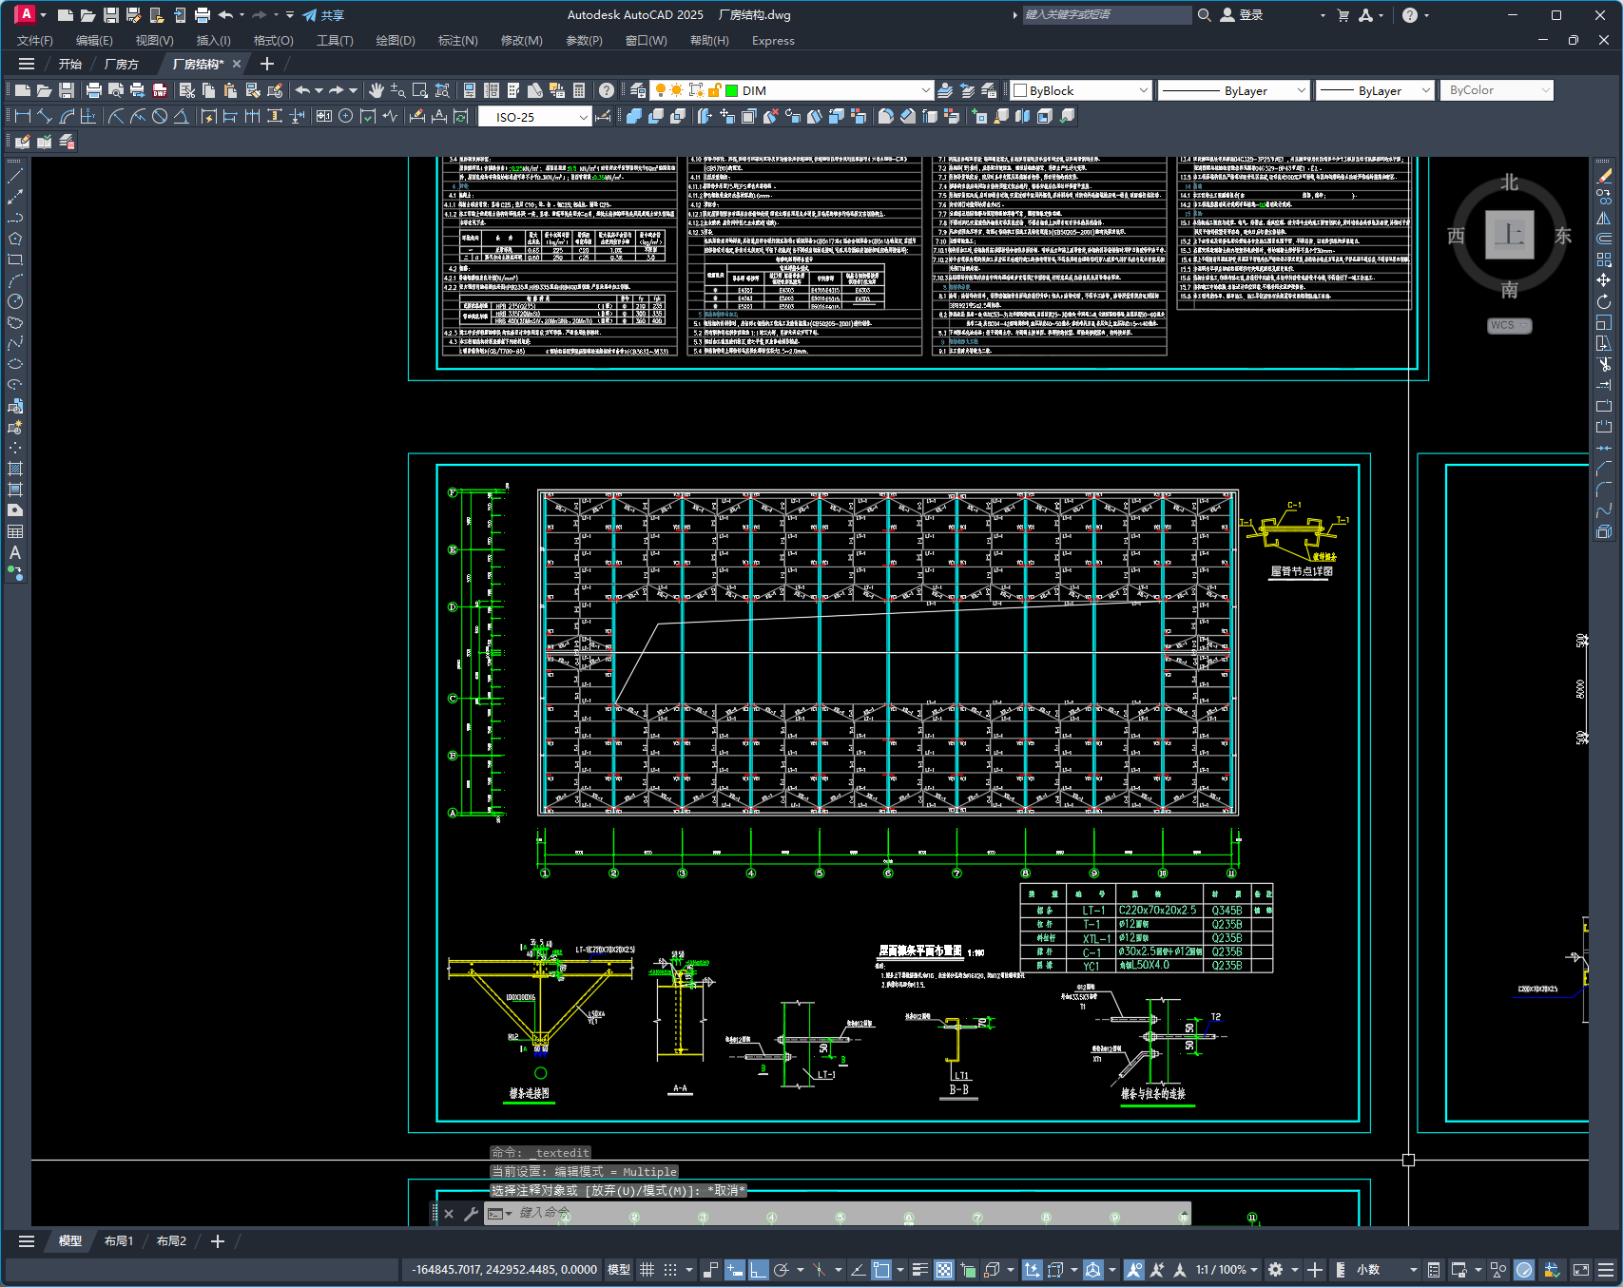Select the Rotate tool in right toolbar
This screenshot has height=1287, width=1623.
[1604, 301]
